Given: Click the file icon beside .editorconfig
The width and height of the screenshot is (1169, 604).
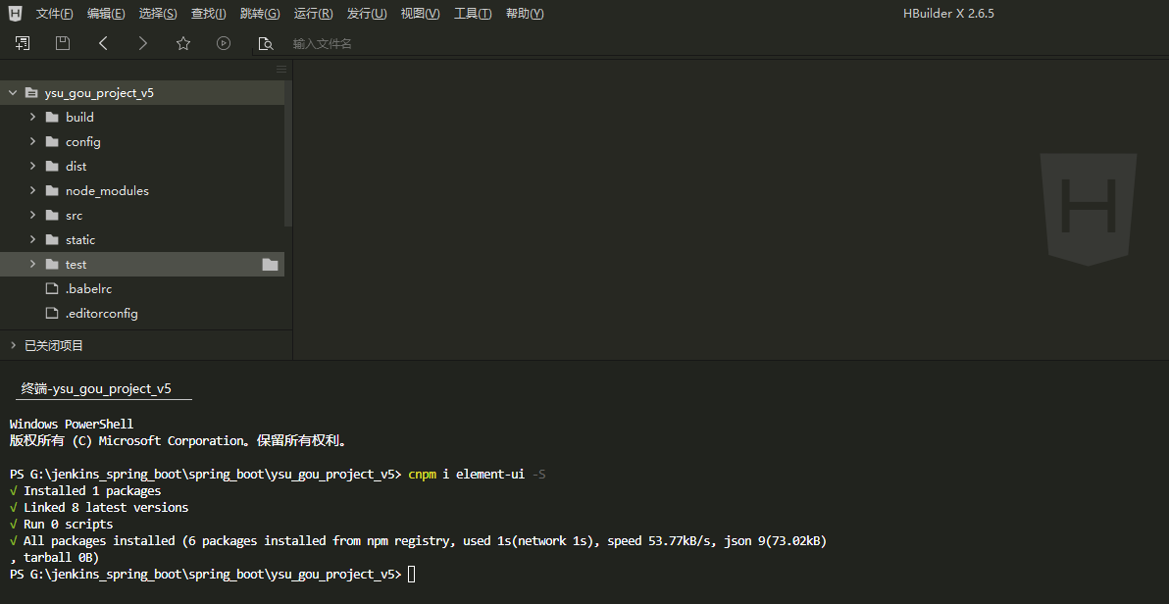Looking at the screenshot, I should (x=52, y=313).
